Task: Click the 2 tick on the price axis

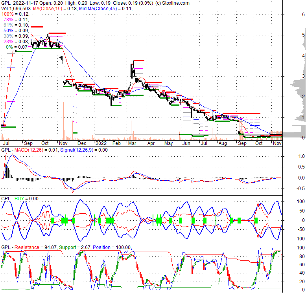Action: [x=303, y=97]
